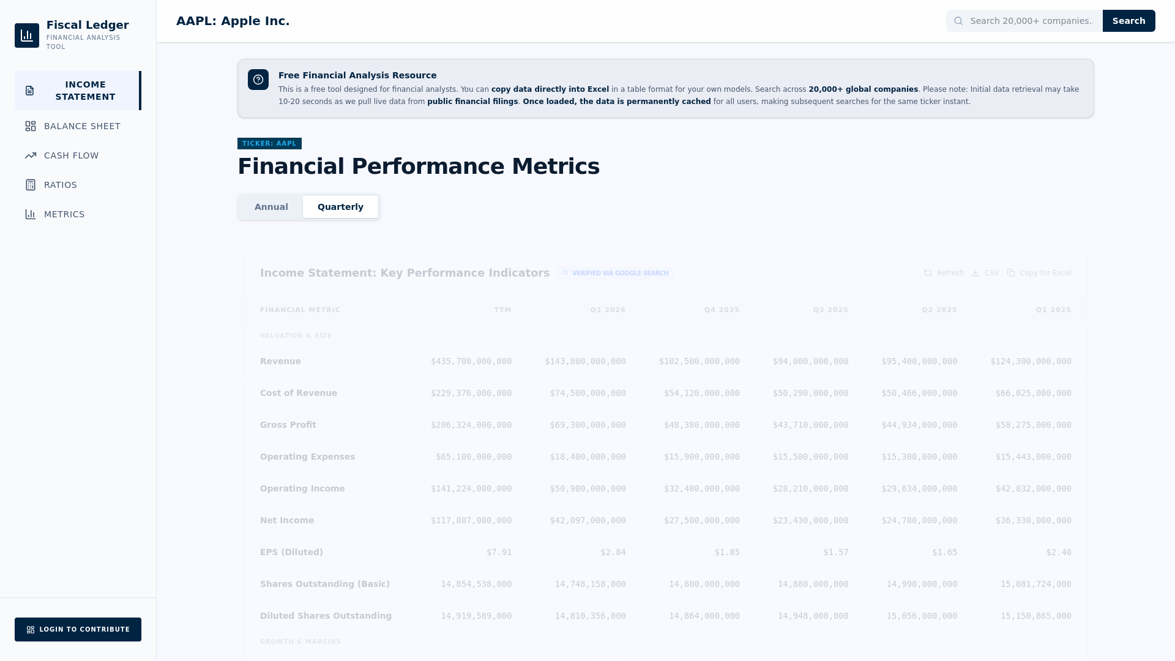Click the Q1 2025 column header
Screen dimensions: 1175x661
tap(1053, 310)
